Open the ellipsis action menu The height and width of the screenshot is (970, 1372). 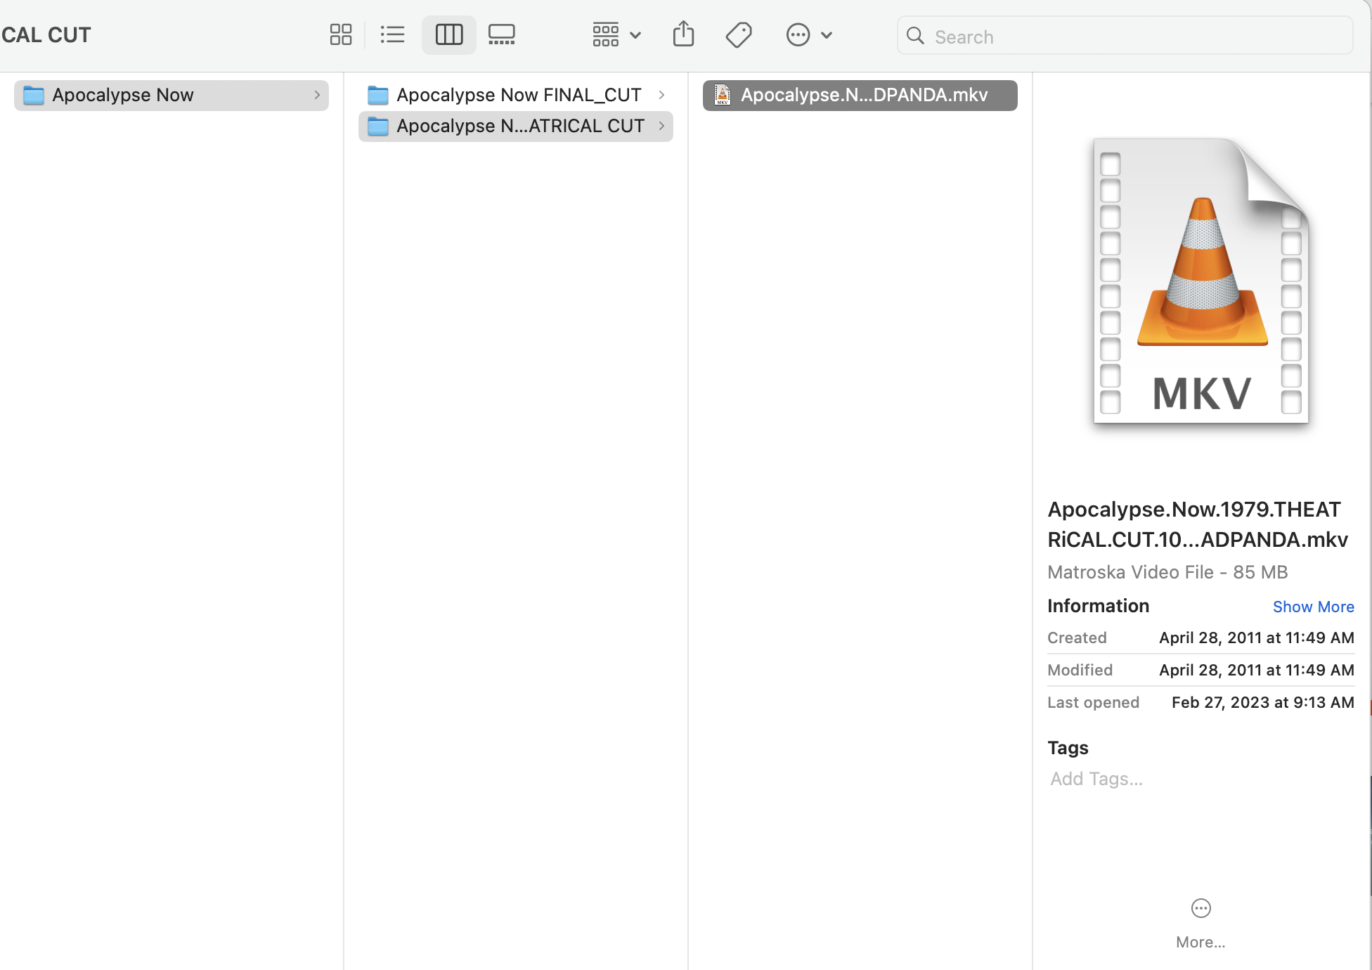pos(808,34)
